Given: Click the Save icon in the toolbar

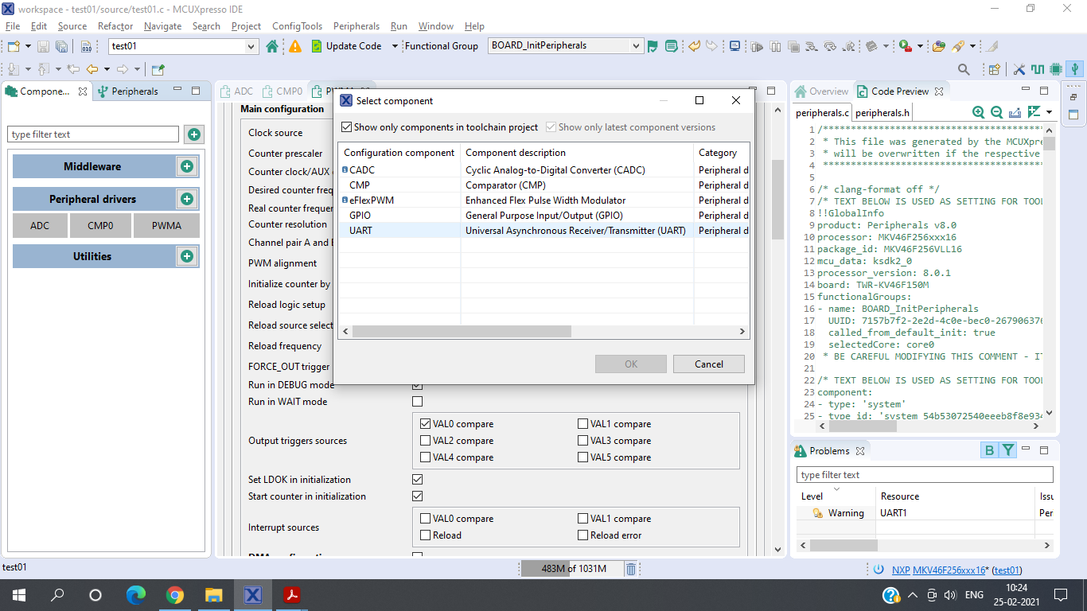Looking at the screenshot, I should [x=42, y=45].
